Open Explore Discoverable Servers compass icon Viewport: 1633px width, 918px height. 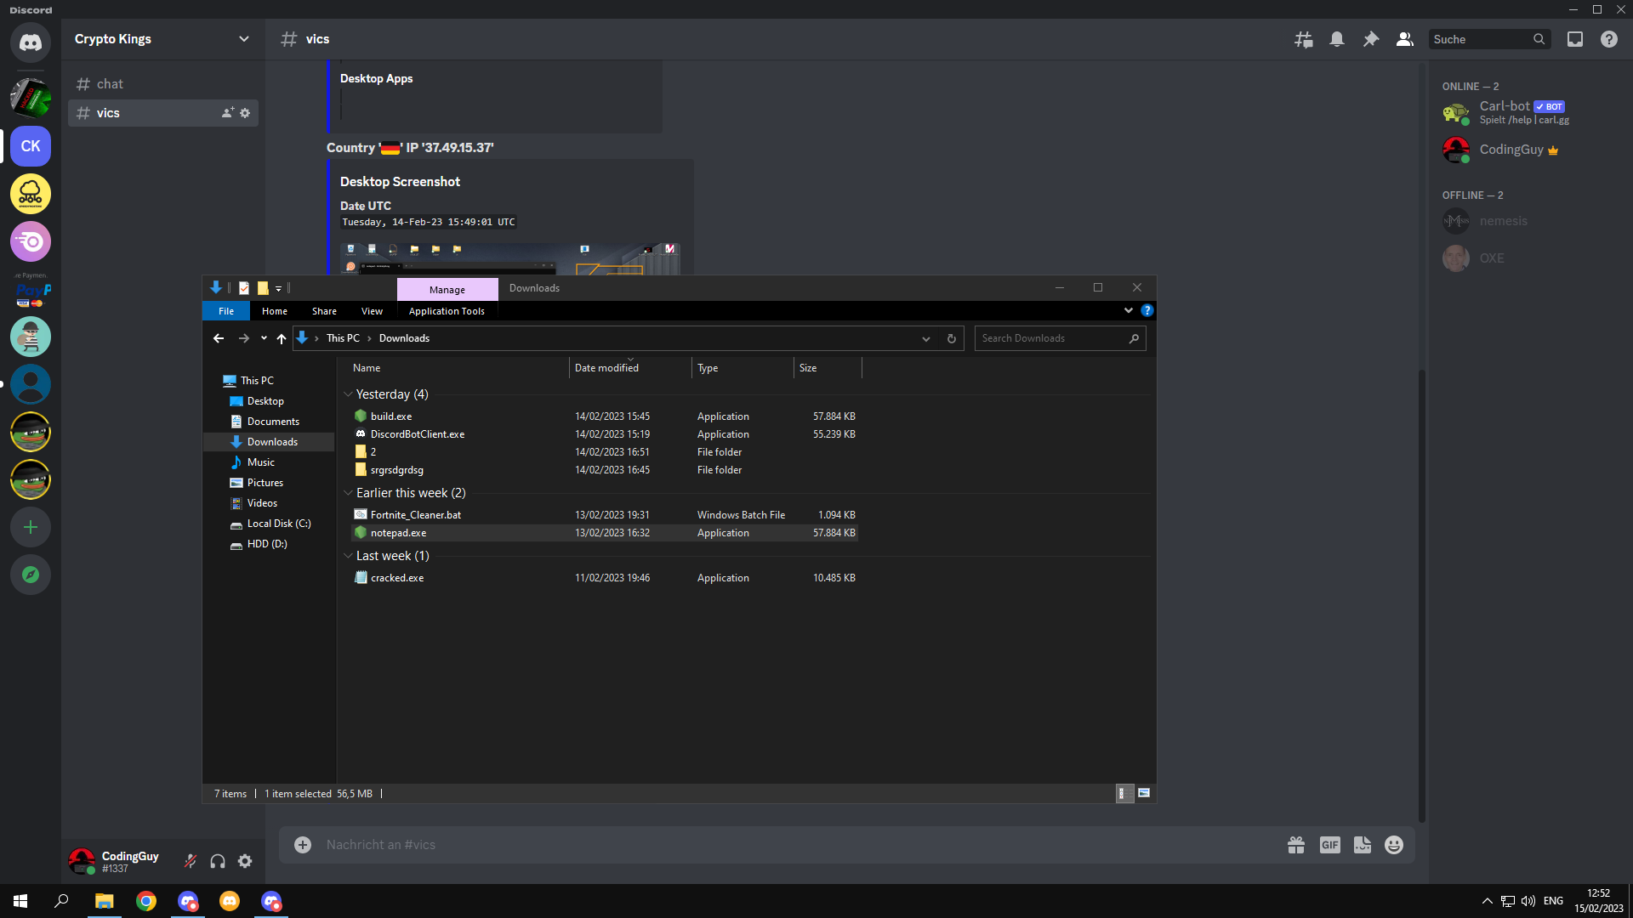pos(31,575)
